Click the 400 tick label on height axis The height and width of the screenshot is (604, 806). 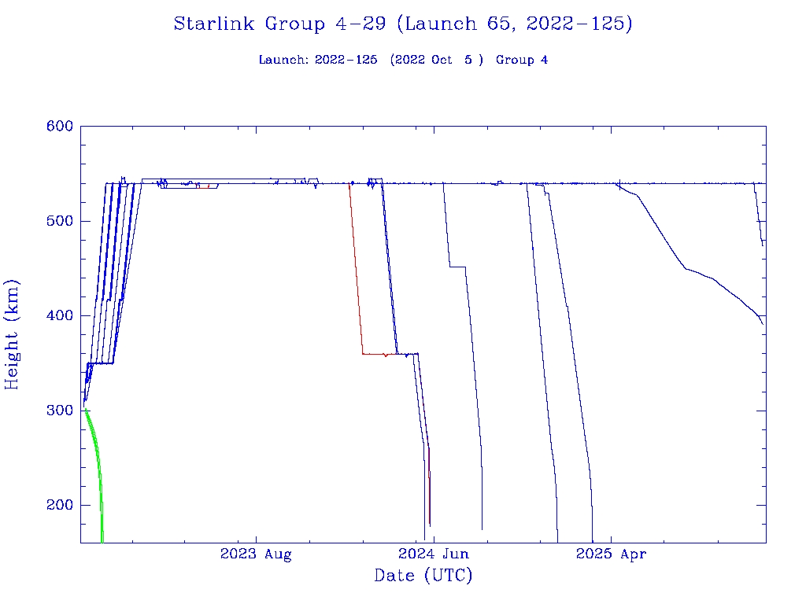tap(59, 316)
